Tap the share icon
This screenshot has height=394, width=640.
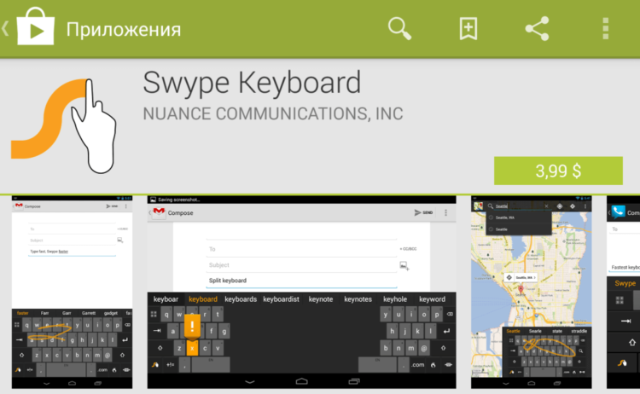coord(537,28)
